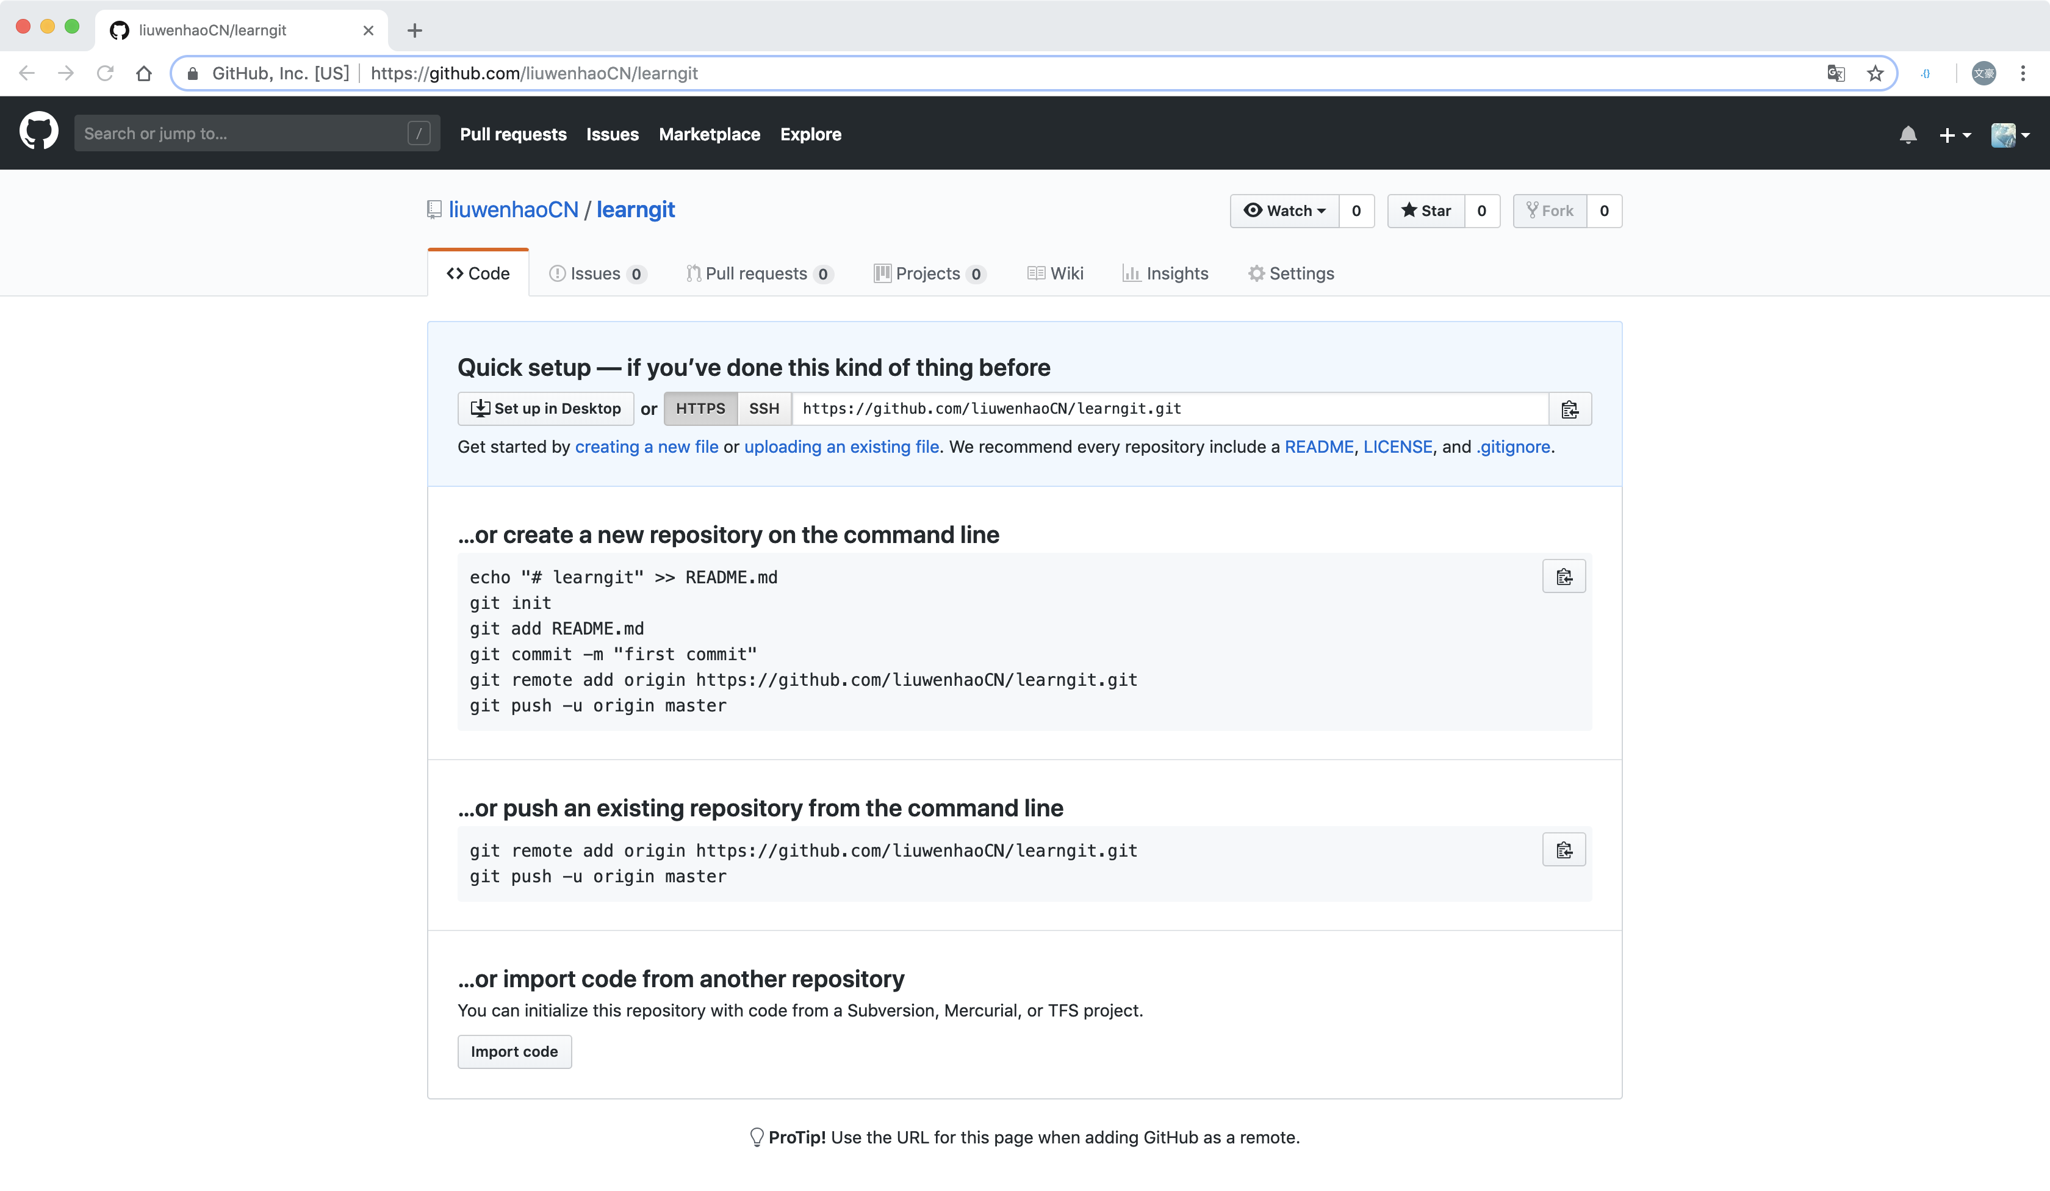Follow the creating a new file link
Viewport: 2050px width, 1191px height.
tap(647, 447)
